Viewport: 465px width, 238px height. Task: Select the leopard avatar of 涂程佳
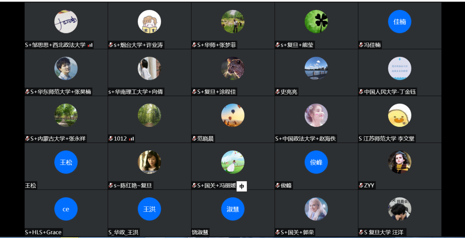point(233,68)
